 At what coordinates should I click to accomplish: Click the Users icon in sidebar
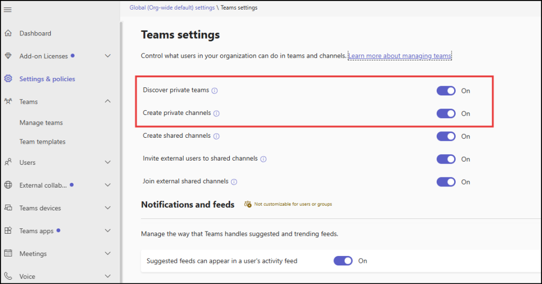8,162
